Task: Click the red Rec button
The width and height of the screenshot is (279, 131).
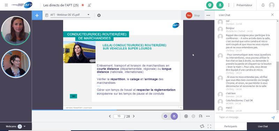Action: [x=189, y=15]
